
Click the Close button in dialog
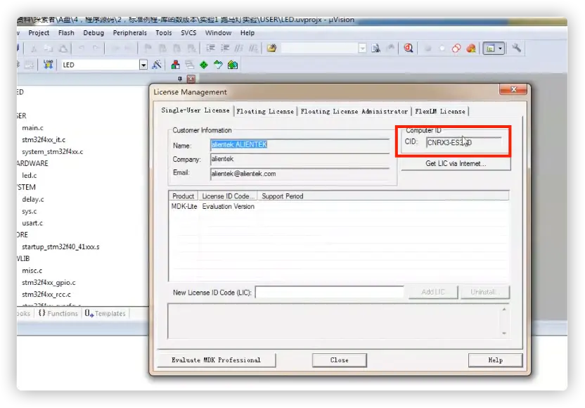click(340, 360)
